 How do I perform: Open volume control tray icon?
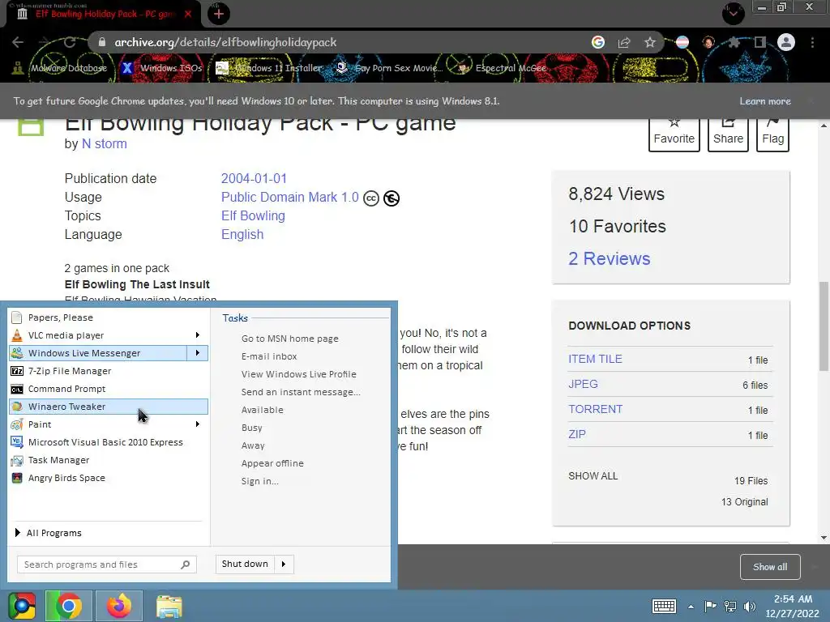click(x=750, y=606)
